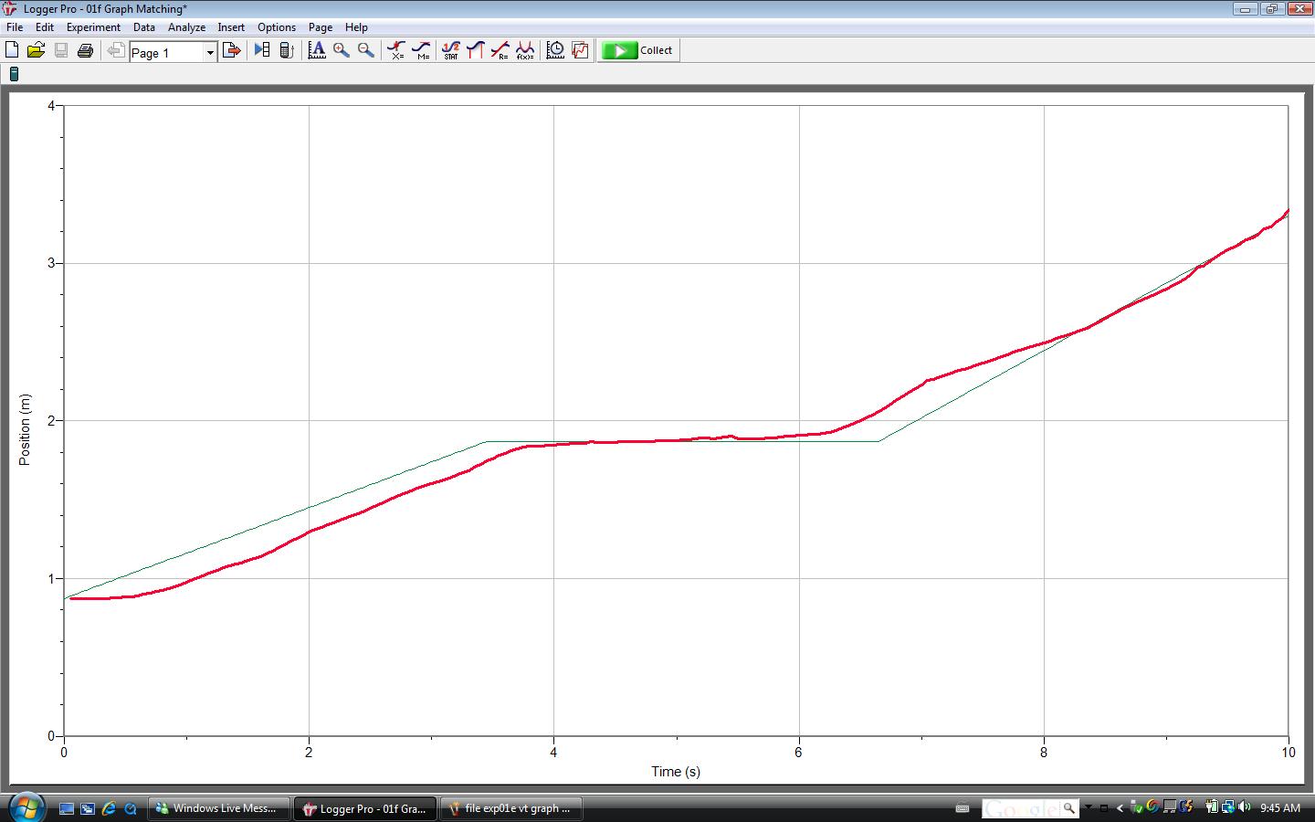Autoscale the graph with the A icon
The image size is (1315, 822).
pos(317,50)
